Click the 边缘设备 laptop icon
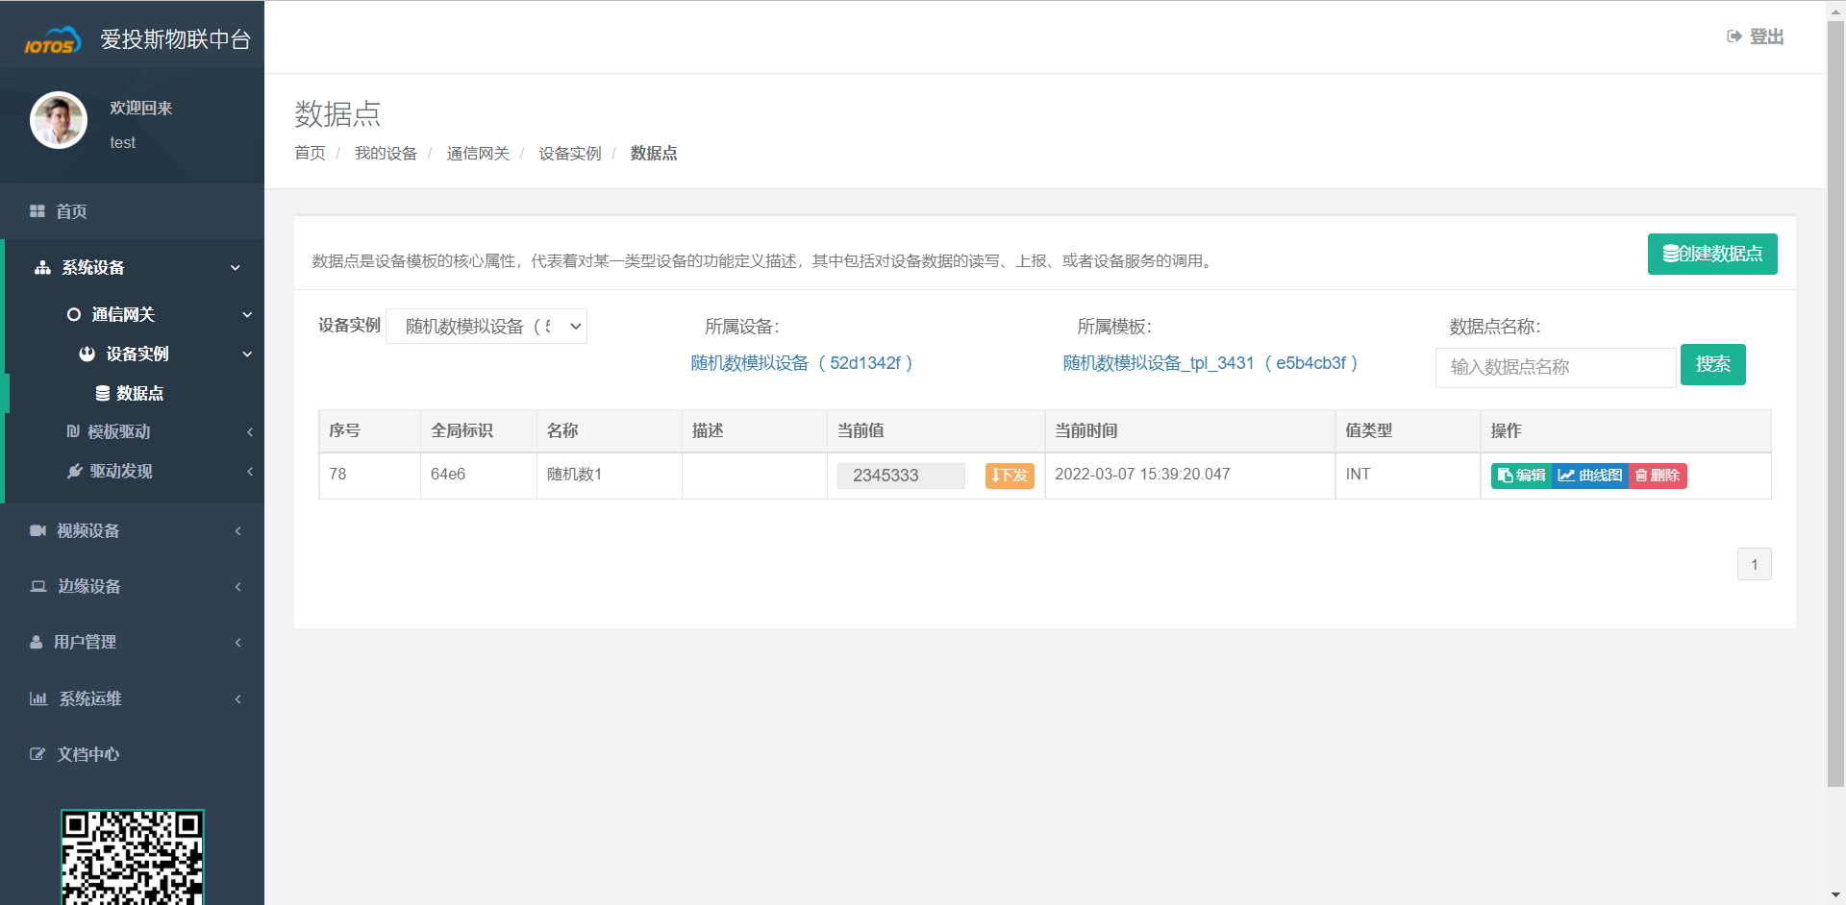1846x905 pixels. pyautogui.click(x=38, y=586)
